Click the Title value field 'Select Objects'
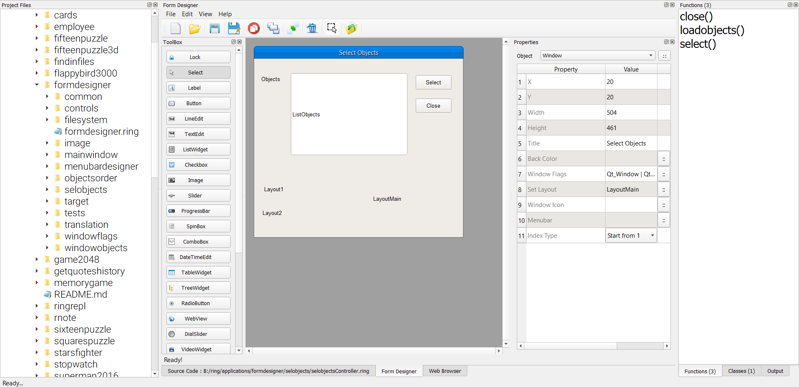The height and width of the screenshot is (387, 799). 631,143
